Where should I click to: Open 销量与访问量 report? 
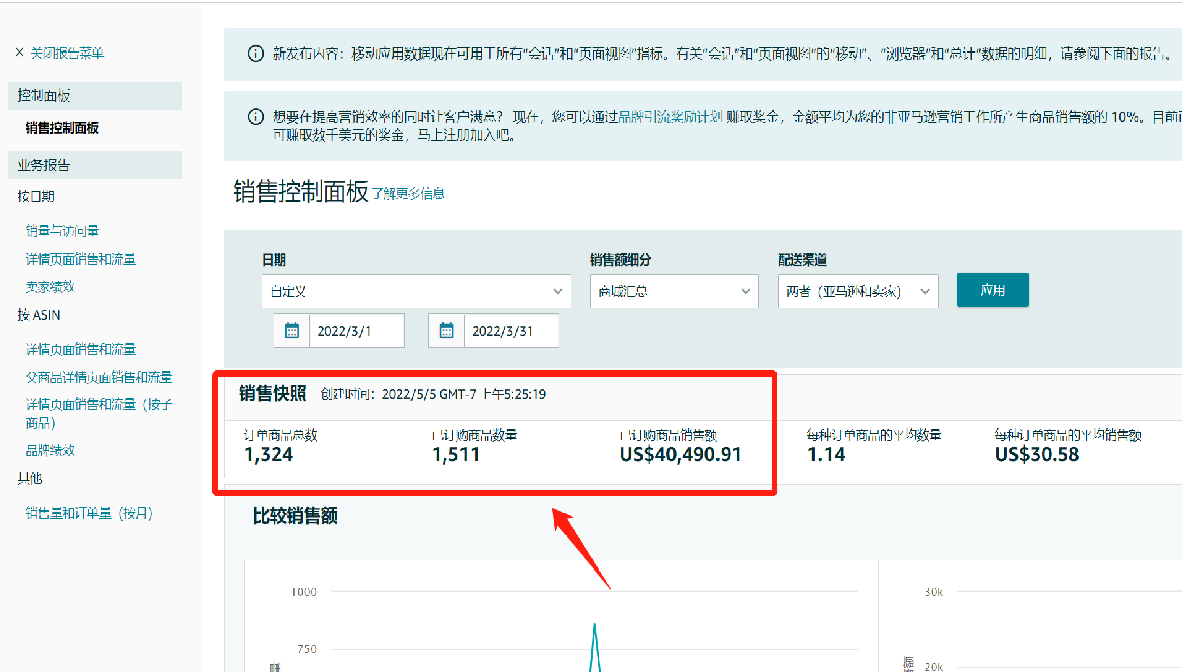coord(62,231)
